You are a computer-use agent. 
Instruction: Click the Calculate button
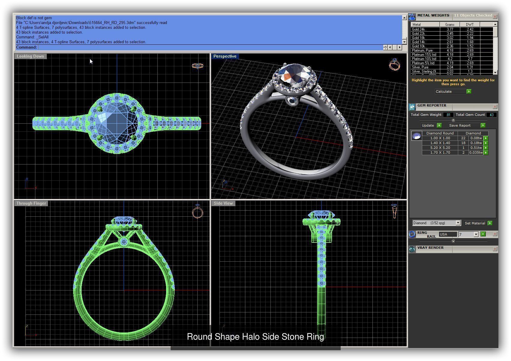click(x=450, y=92)
